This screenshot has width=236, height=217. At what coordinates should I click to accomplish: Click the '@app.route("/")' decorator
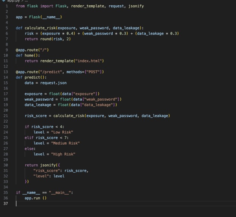tap(32, 50)
